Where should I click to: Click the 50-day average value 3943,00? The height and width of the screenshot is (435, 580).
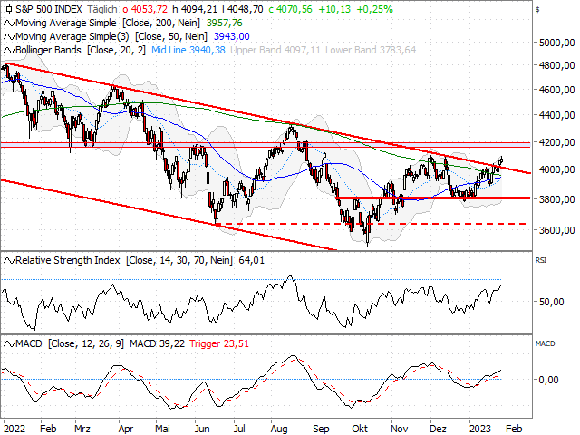[232, 36]
